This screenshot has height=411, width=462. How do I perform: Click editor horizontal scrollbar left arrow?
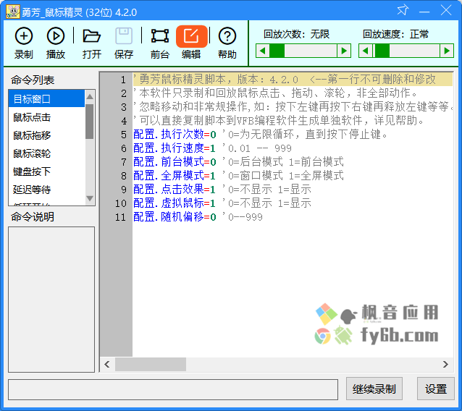point(107,365)
